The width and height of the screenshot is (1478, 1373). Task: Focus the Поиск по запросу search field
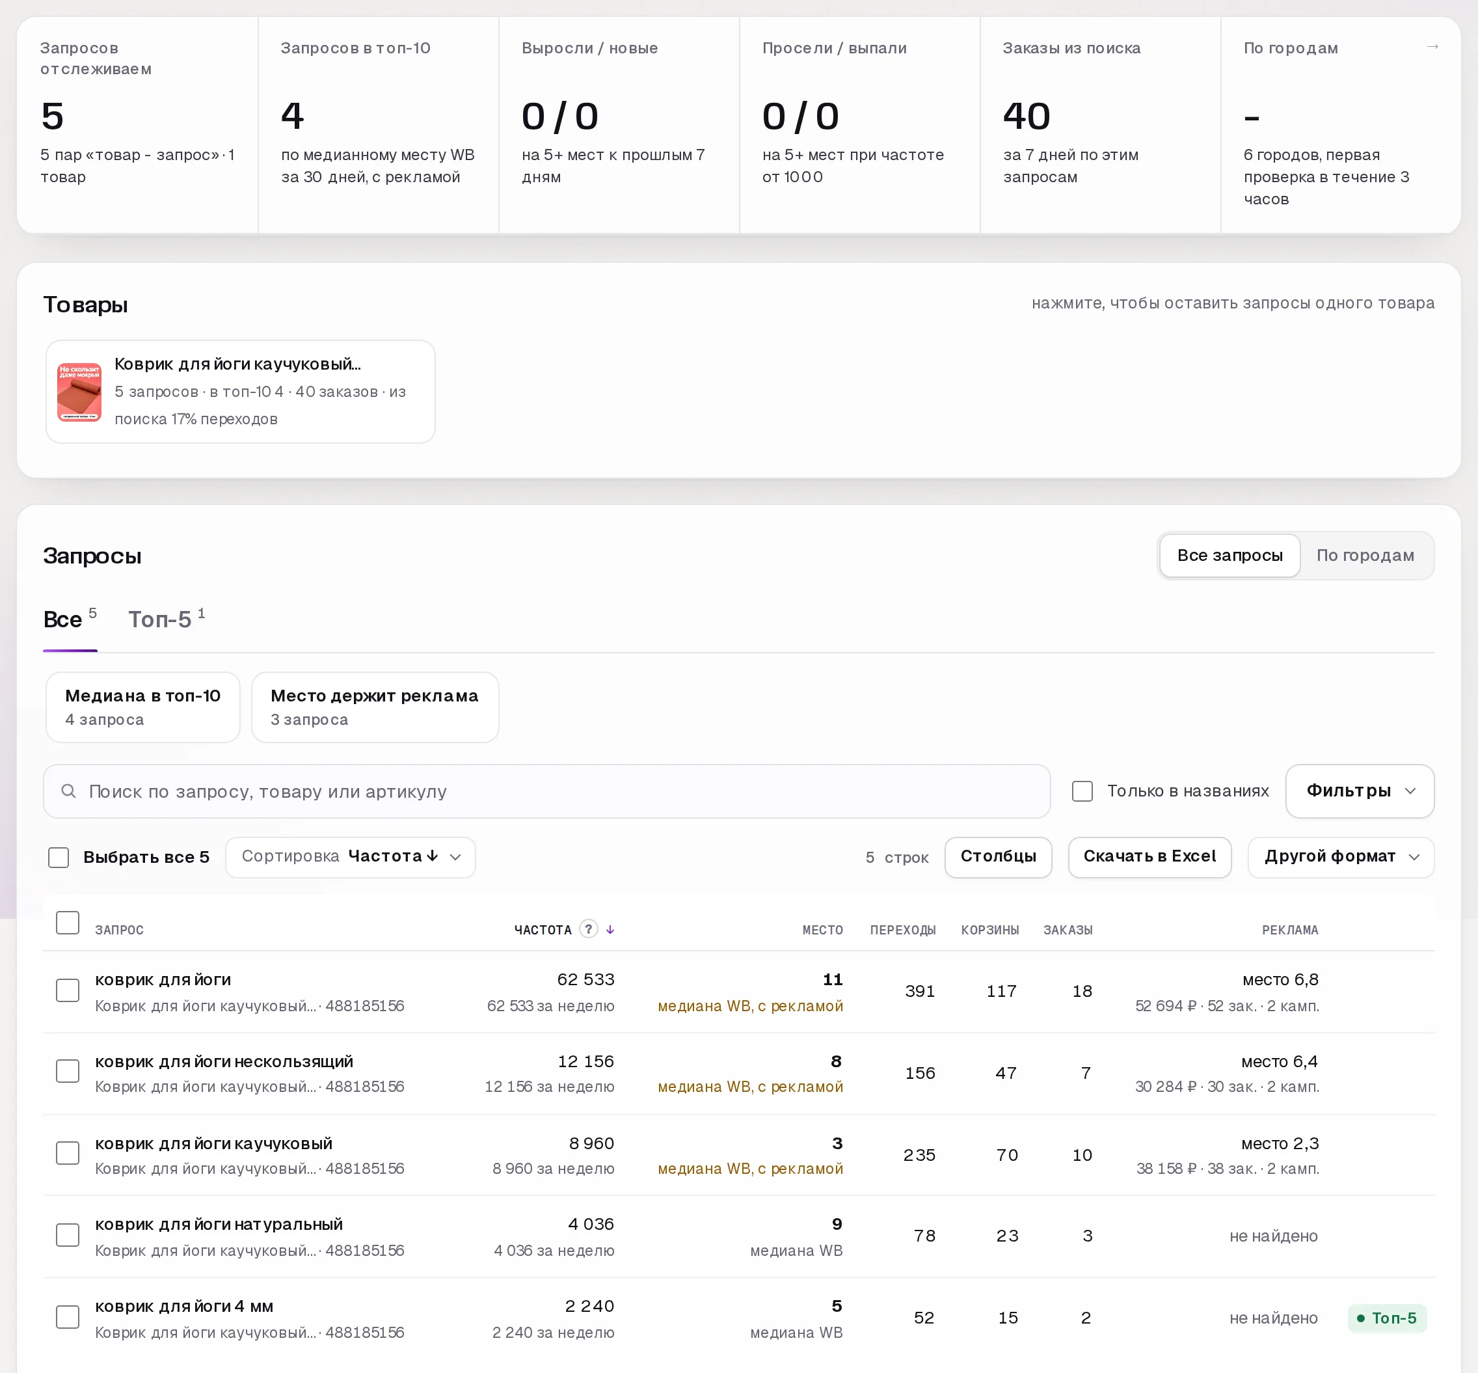546,791
